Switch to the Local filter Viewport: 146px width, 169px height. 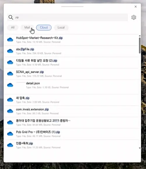[61, 27]
